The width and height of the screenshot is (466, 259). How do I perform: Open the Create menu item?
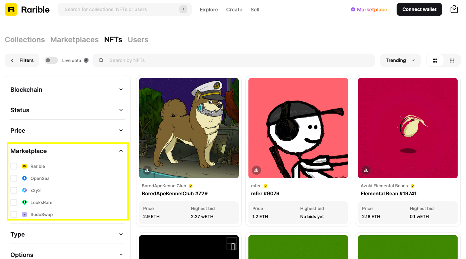234,9
